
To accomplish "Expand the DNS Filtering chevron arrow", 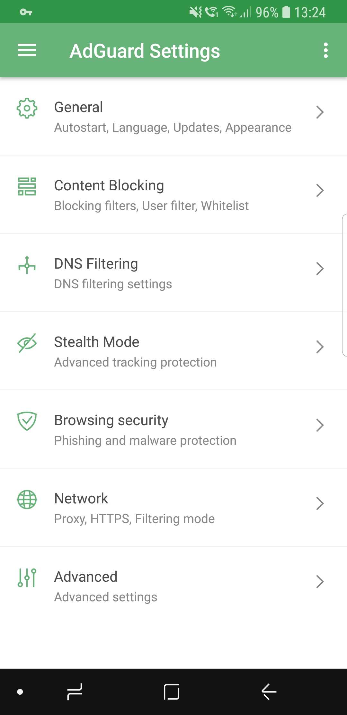I will coord(320,269).
